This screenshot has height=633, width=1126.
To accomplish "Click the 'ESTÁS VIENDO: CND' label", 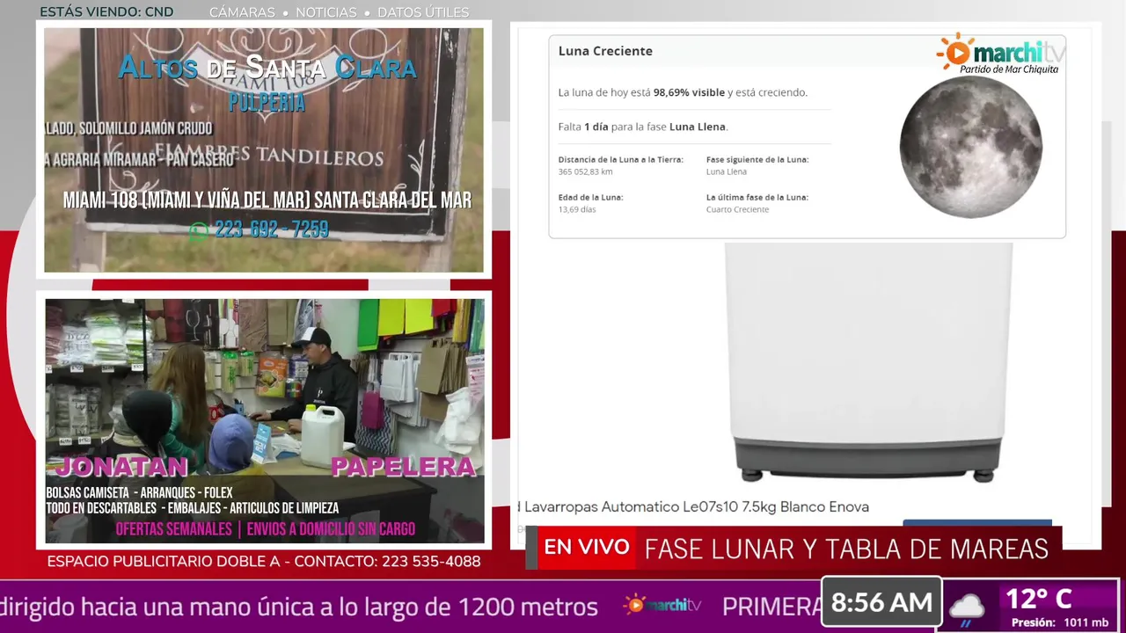I will (x=106, y=12).
